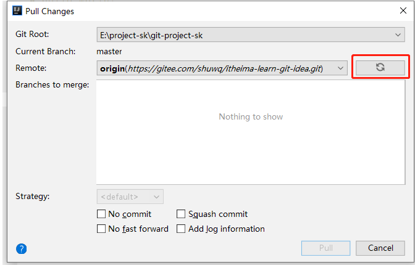The height and width of the screenshot is (265, 415).
Task: Click inside the Branches to merge list
Action: (x=251, y=132)
